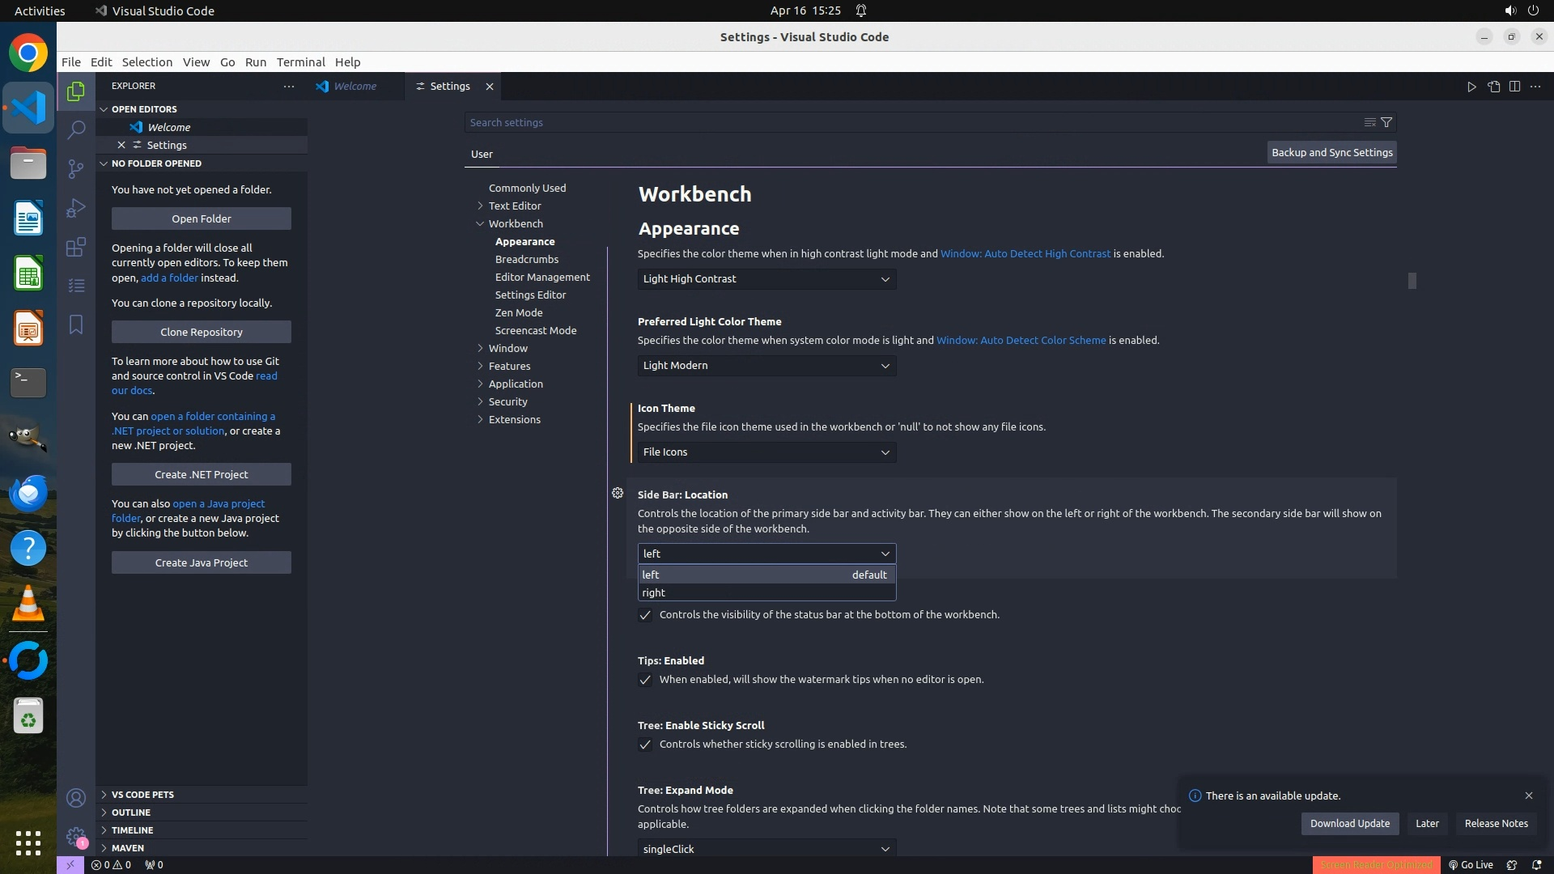The width and height of the screenshot is (1554, 874).
Task: Open the Extensions view icon
Action: click(x=76, y=247)
